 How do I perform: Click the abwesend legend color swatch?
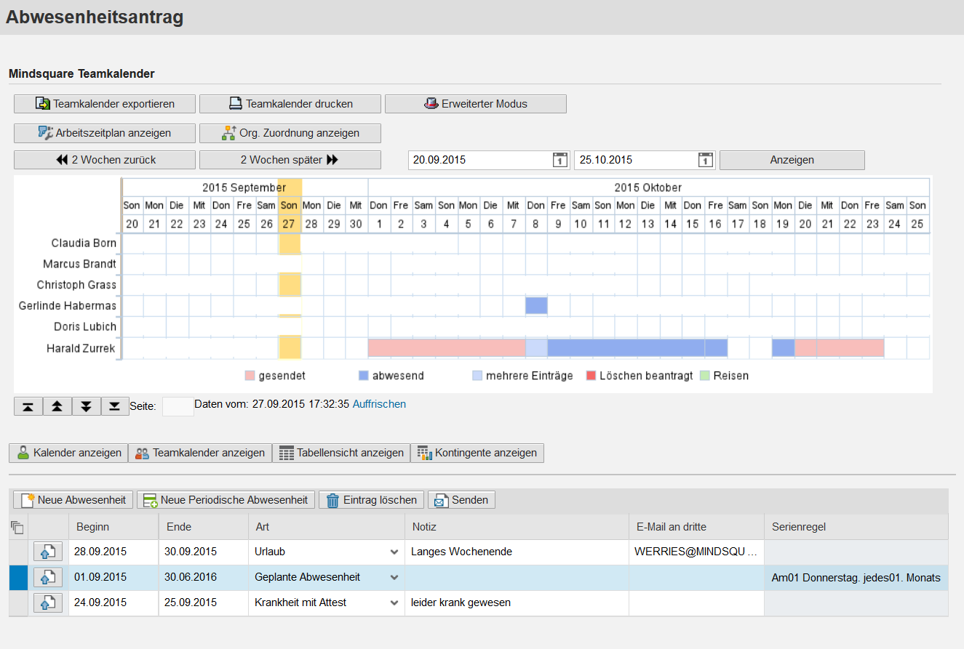point(364,376)
